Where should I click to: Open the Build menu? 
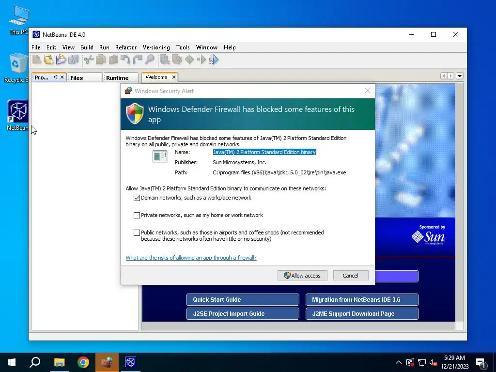87,47
